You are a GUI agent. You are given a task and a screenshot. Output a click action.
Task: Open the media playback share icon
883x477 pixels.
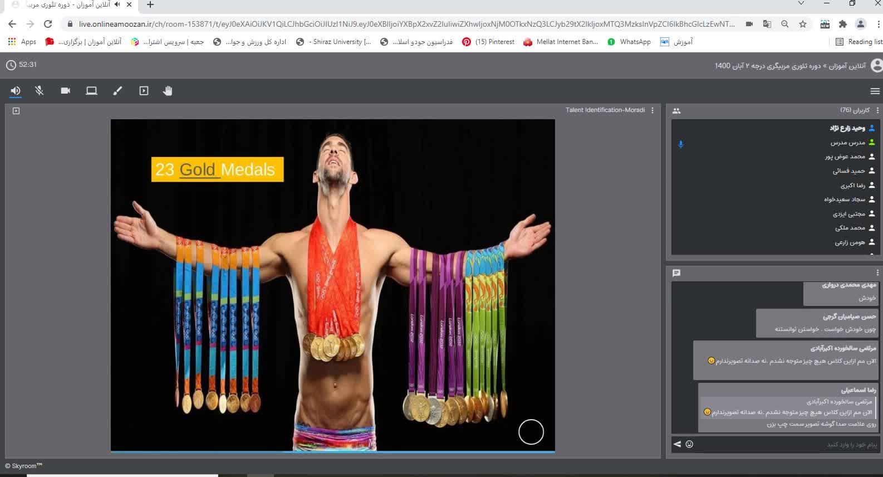click(x=144, y=91)
